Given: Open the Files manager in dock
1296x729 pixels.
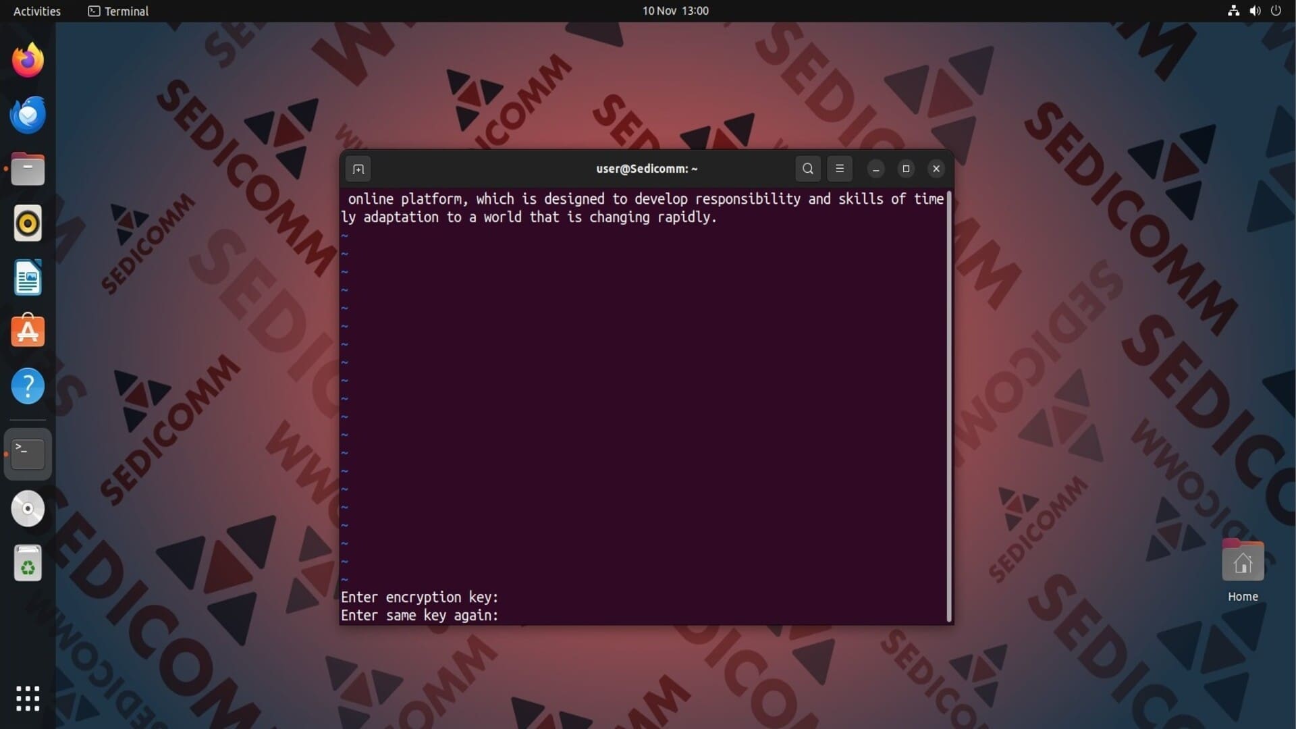Looking at the screenshot, I should tap(28, 169).
